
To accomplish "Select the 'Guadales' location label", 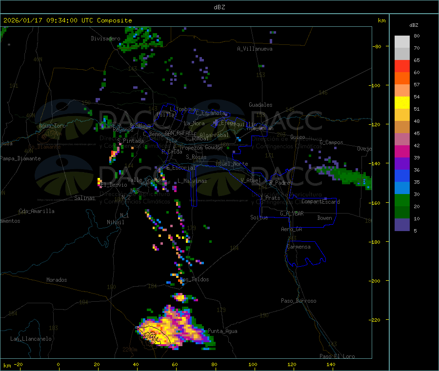I will click(x=260, y=105).
